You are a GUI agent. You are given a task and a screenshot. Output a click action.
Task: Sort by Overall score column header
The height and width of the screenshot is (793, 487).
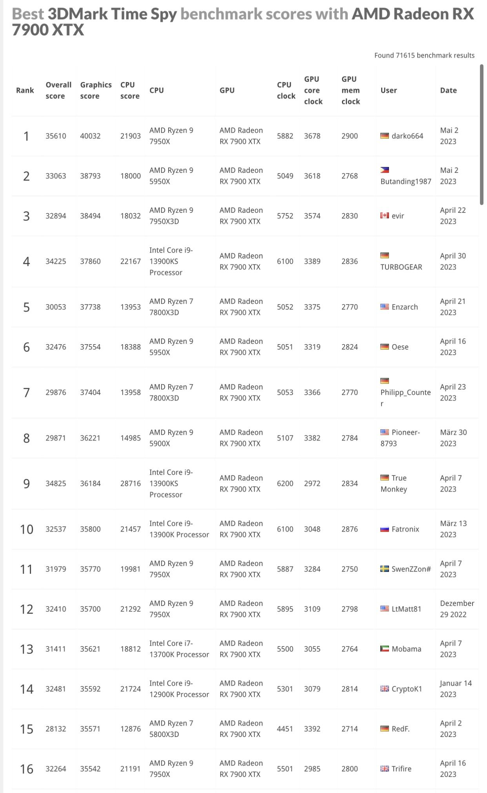point(58,90)
